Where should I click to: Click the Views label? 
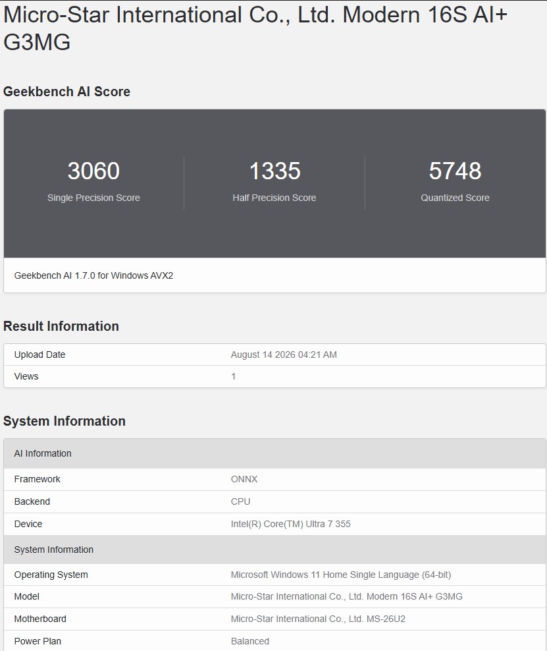[x=26, y=376]
